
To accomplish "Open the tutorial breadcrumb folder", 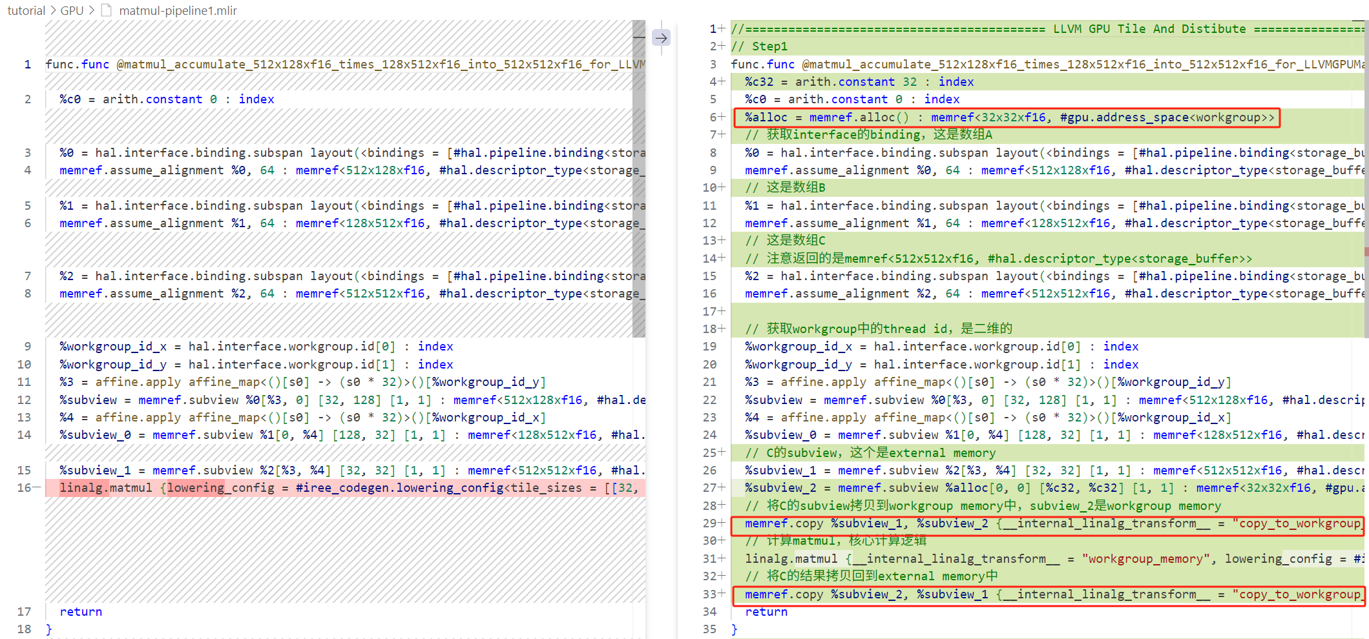I will [x=26, y=10].
